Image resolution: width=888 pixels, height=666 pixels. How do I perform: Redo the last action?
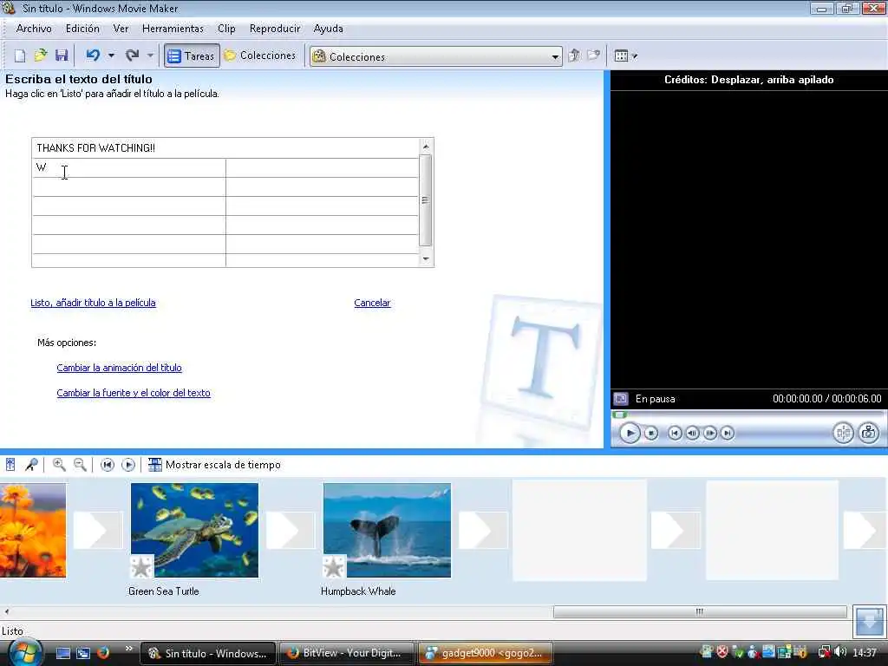133,55
